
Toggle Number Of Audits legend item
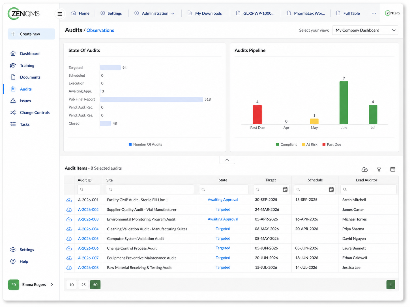[145, 144]
